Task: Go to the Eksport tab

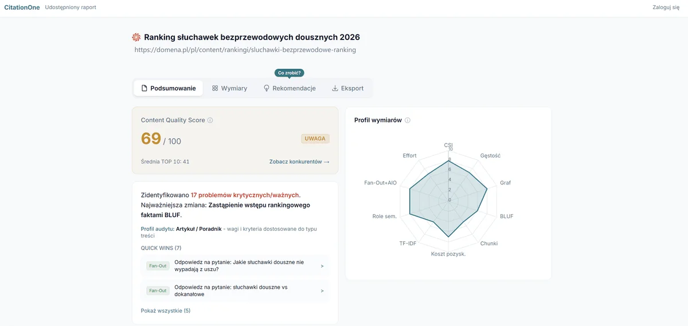Action: [347, 88]
